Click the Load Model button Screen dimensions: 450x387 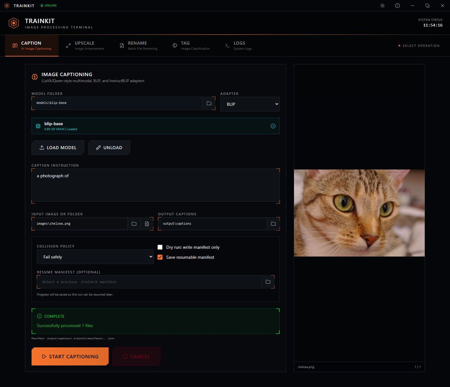(58, 148)
